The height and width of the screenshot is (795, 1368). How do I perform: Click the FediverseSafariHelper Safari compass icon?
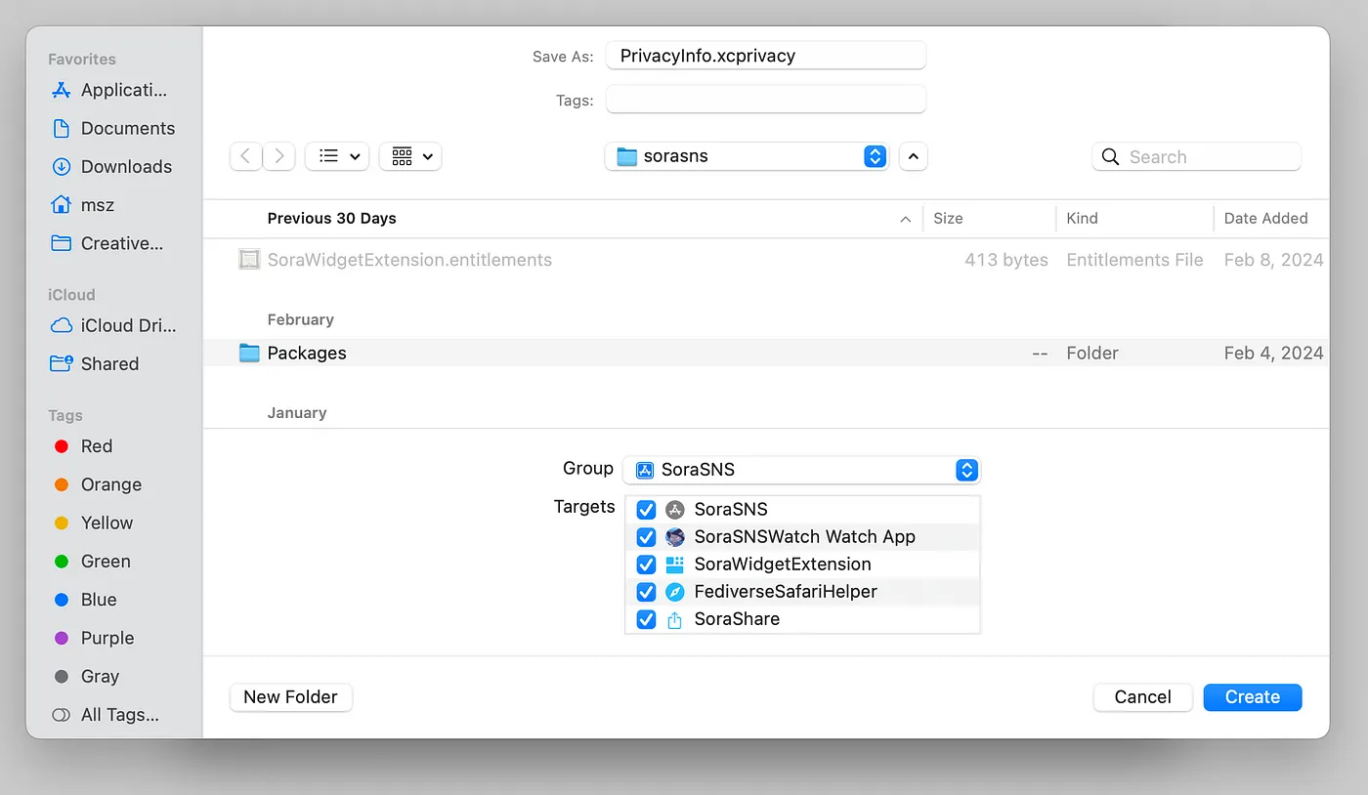675,592
